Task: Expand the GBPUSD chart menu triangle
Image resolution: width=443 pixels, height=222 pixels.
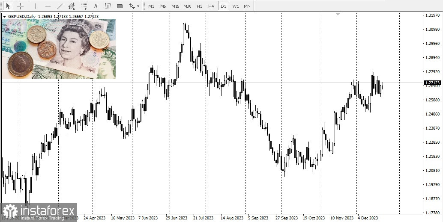Action: (x=4, y=17)
